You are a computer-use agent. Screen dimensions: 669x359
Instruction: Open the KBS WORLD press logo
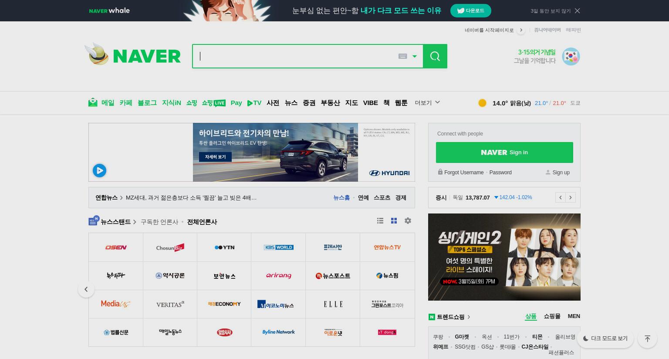pos(279,247)
